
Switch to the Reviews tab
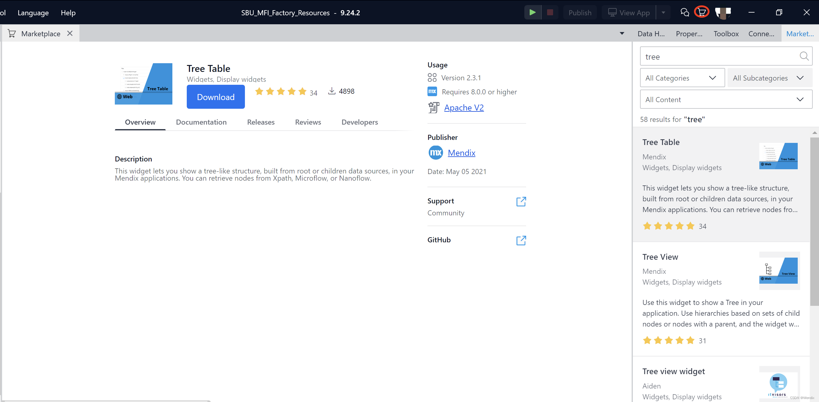tap(308, 122)
